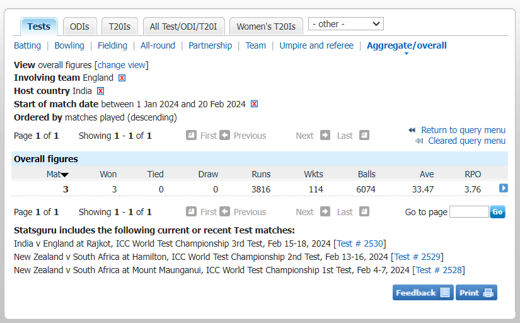The image size is (520, 323).
Task: Click rewind icon beside Cleared query menu
Action: tap(419, 141)
